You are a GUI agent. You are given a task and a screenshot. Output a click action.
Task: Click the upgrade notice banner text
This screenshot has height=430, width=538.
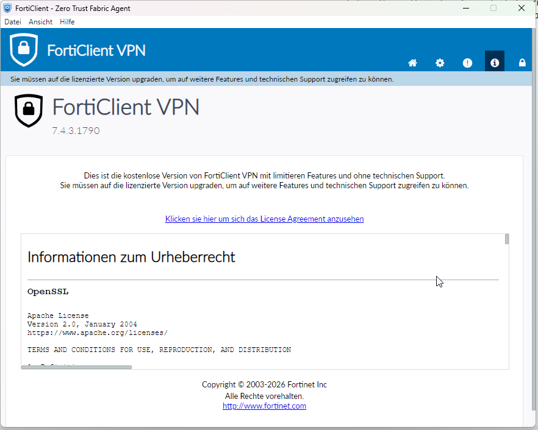[x=202, y=79]
